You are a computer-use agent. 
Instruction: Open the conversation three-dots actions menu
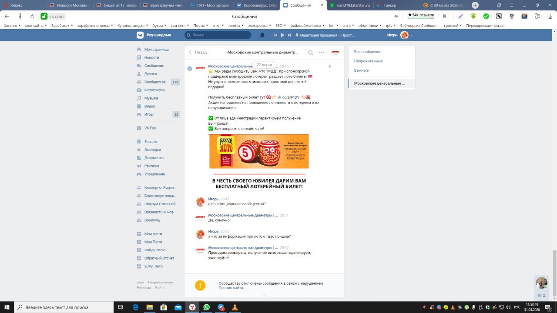tap(322, 52)
